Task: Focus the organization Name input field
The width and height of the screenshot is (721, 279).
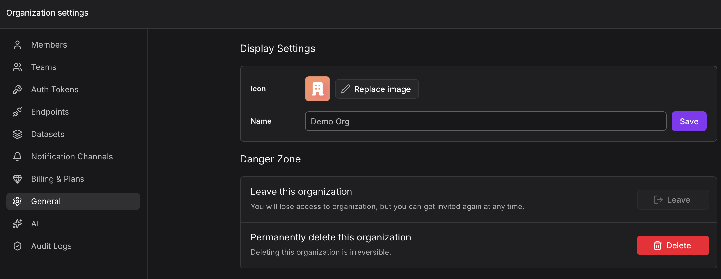Action: click(485, 121)
